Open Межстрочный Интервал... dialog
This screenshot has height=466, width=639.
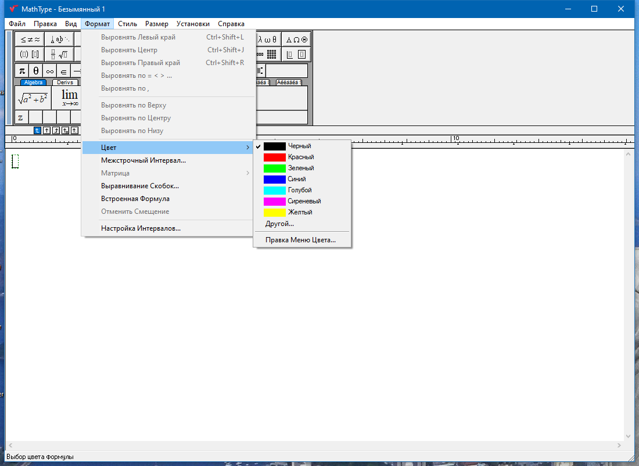point(168,160)
